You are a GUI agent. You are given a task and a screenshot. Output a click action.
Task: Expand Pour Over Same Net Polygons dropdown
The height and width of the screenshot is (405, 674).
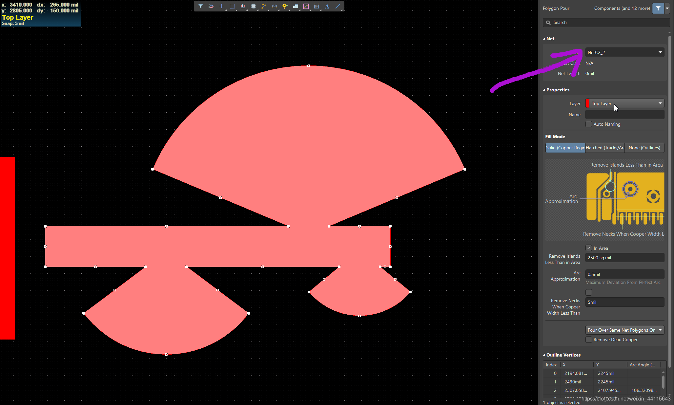coord(624,330)
